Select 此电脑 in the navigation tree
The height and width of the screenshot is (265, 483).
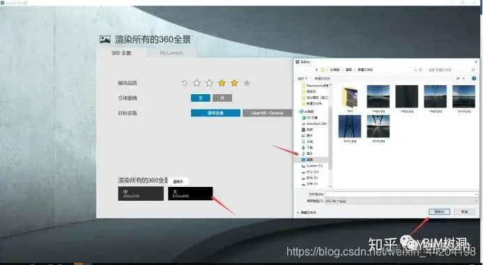click(x=307, y=112)
